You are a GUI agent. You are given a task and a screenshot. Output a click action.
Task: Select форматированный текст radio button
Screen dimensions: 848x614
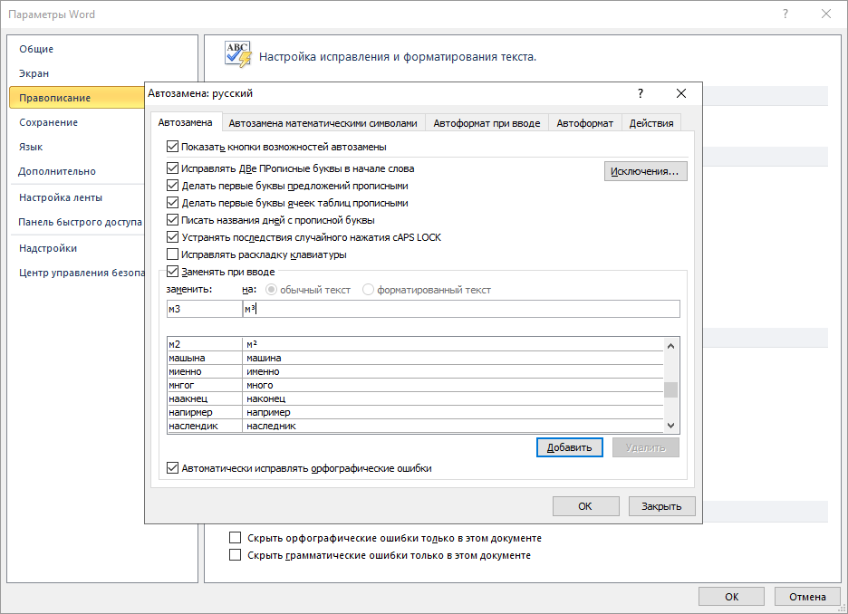[368, 290]
